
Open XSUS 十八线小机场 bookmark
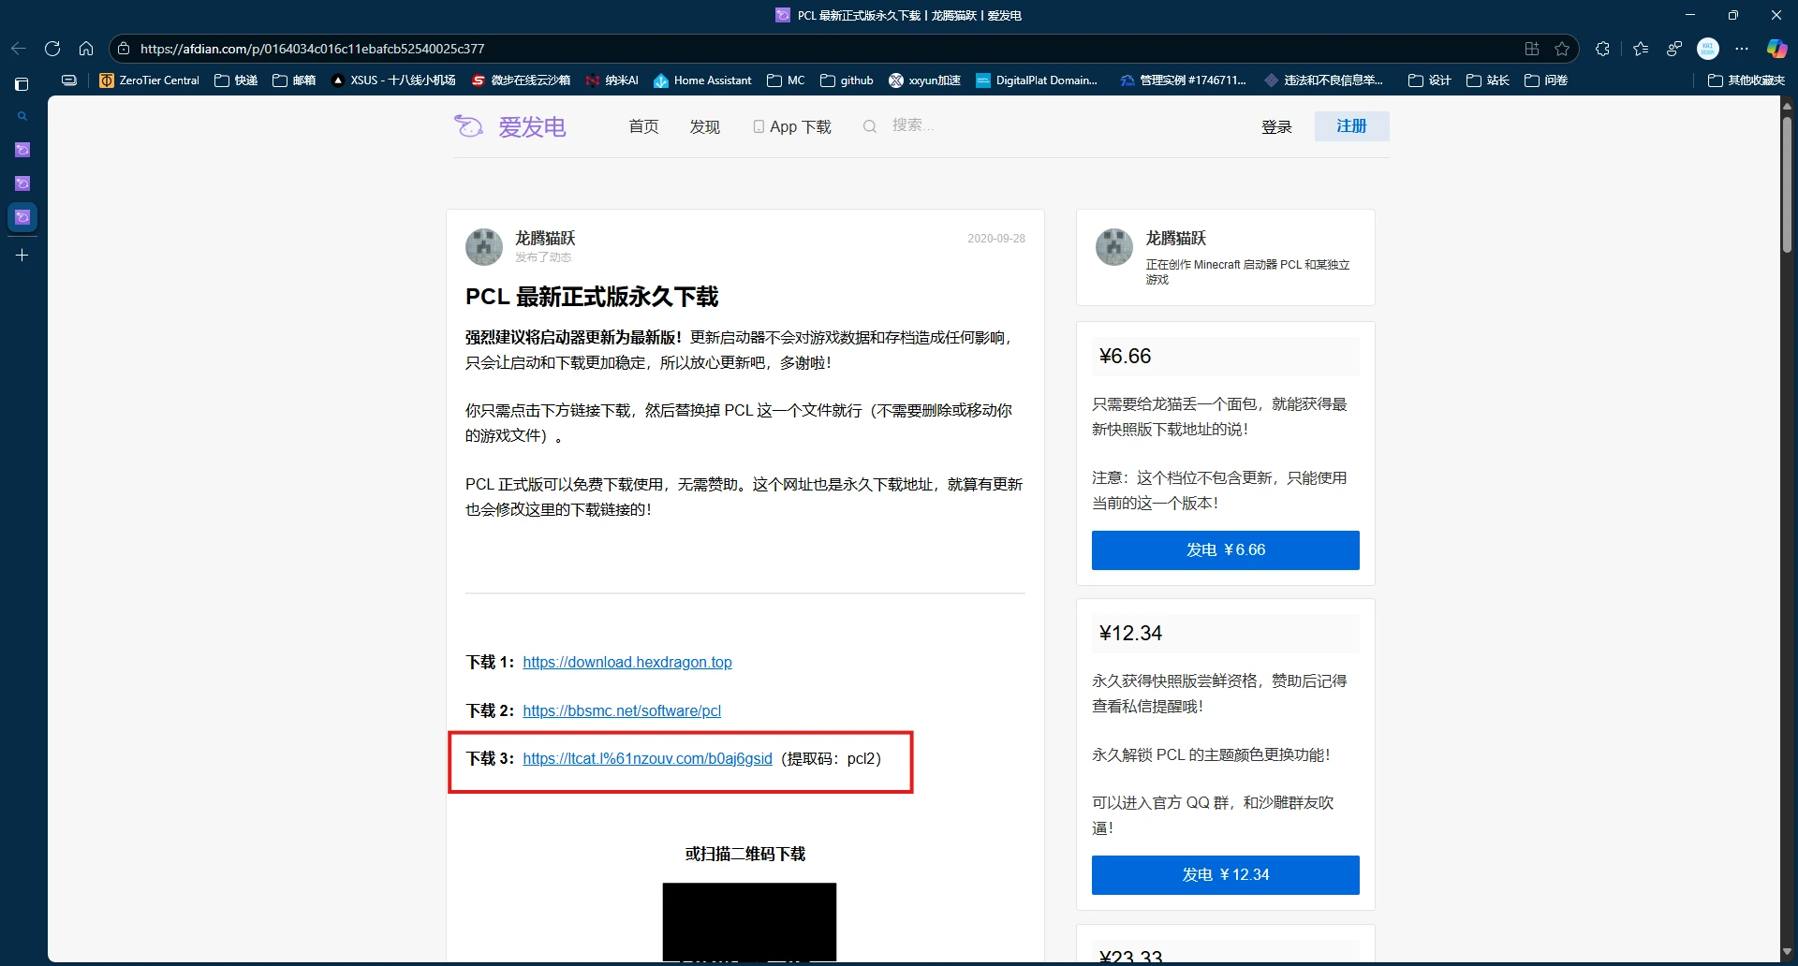coord(393,80)
